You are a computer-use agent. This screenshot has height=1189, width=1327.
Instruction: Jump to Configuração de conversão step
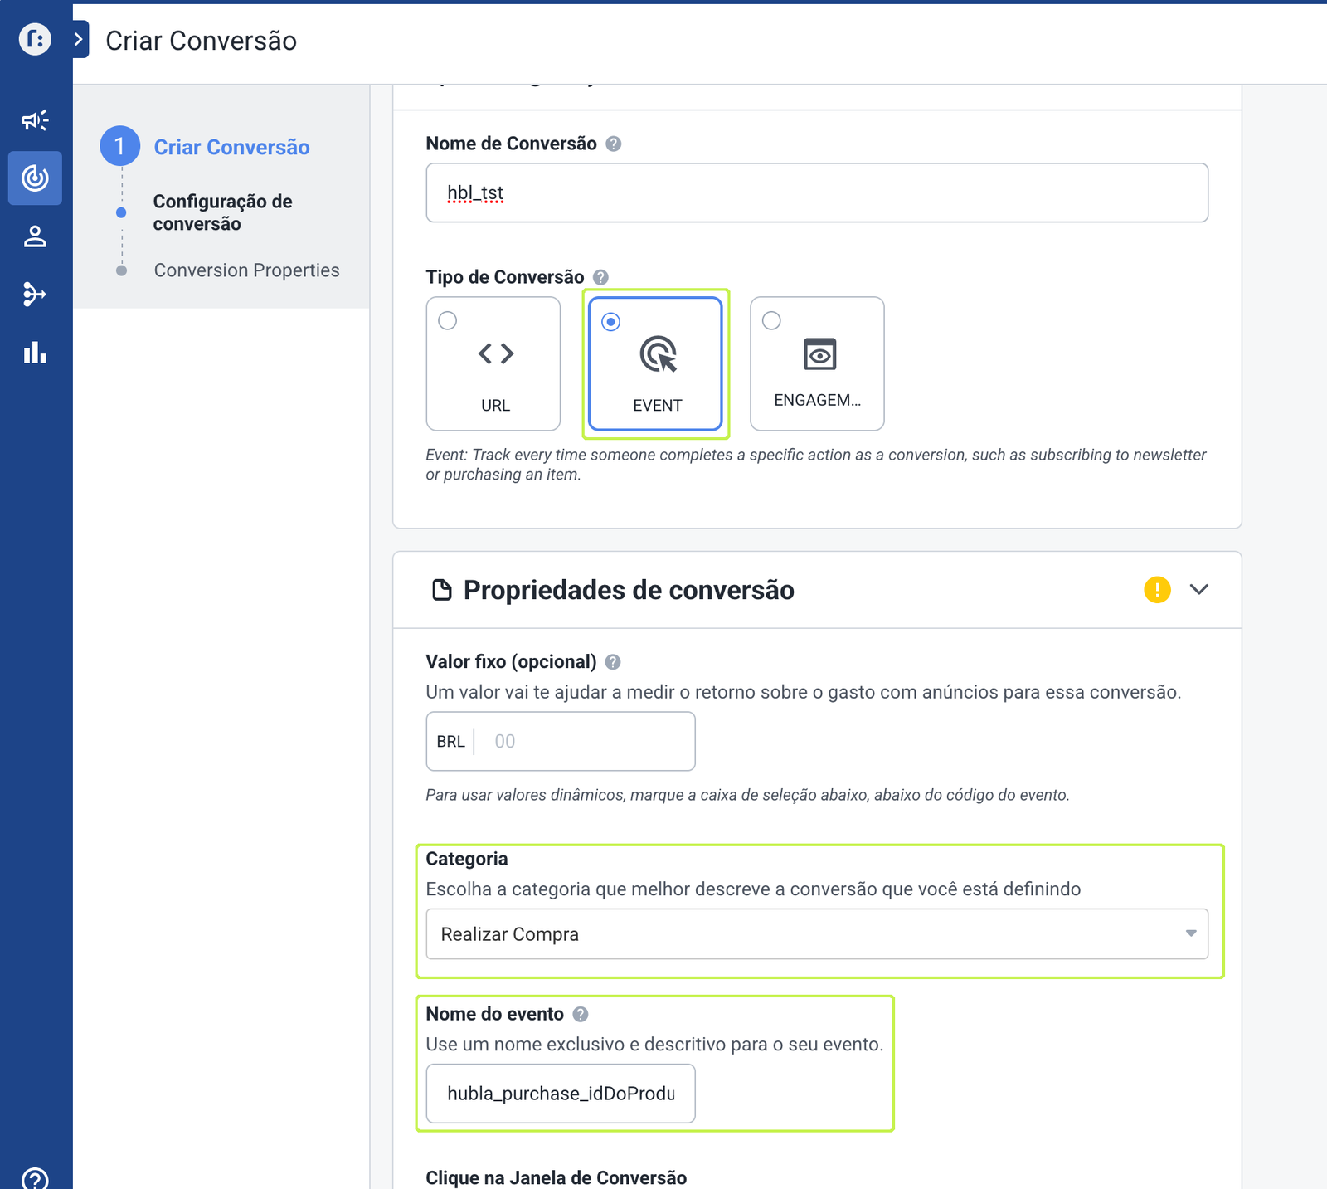[x=222, y=212]
